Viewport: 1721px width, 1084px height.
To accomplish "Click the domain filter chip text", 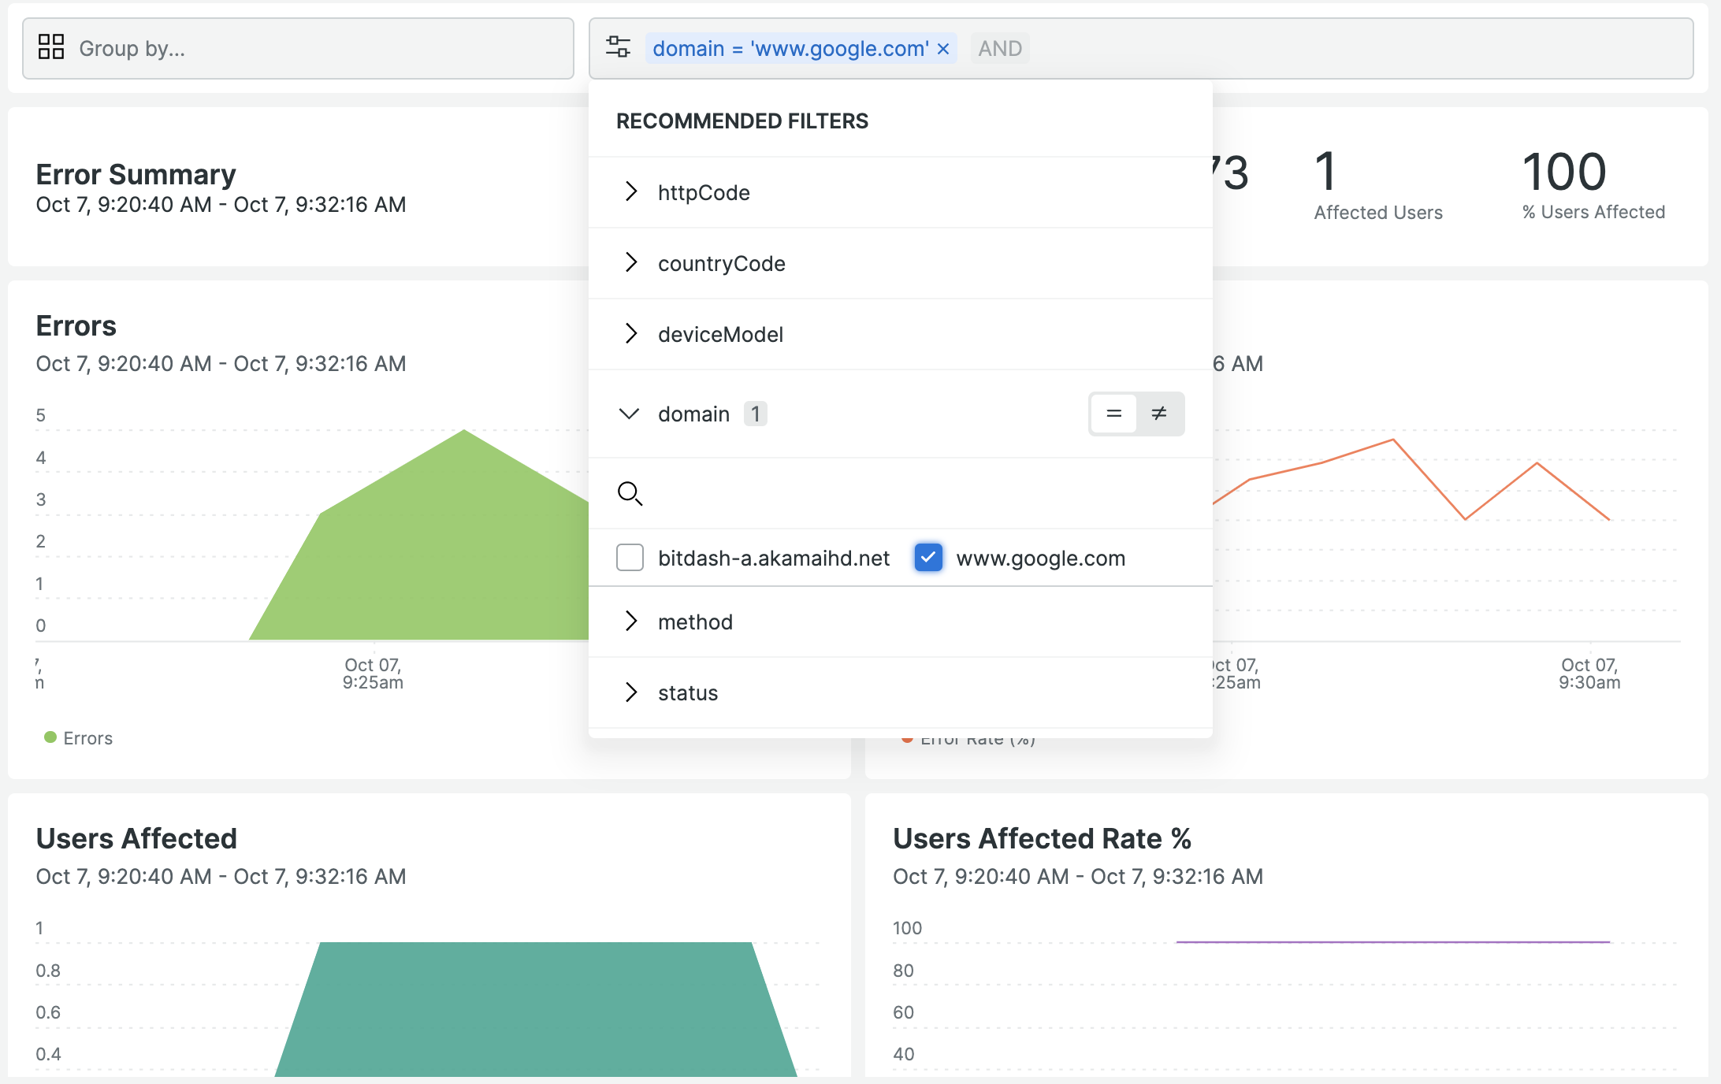I will 790,49.
